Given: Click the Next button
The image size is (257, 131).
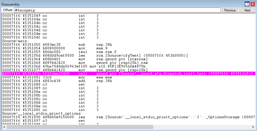Looking at the screenshot, I should pos(247,10).
